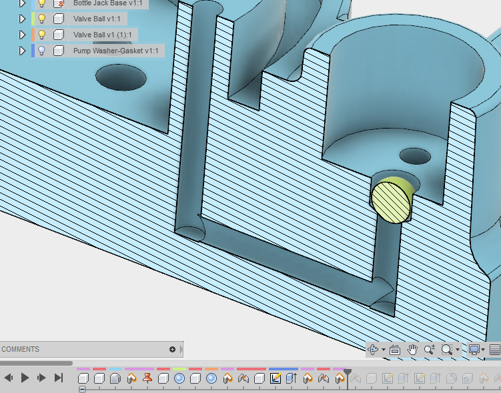Click the component cube icon of Valve Ball v1:1
This screenshot has height=393, width=501.
tap(58, 19)
